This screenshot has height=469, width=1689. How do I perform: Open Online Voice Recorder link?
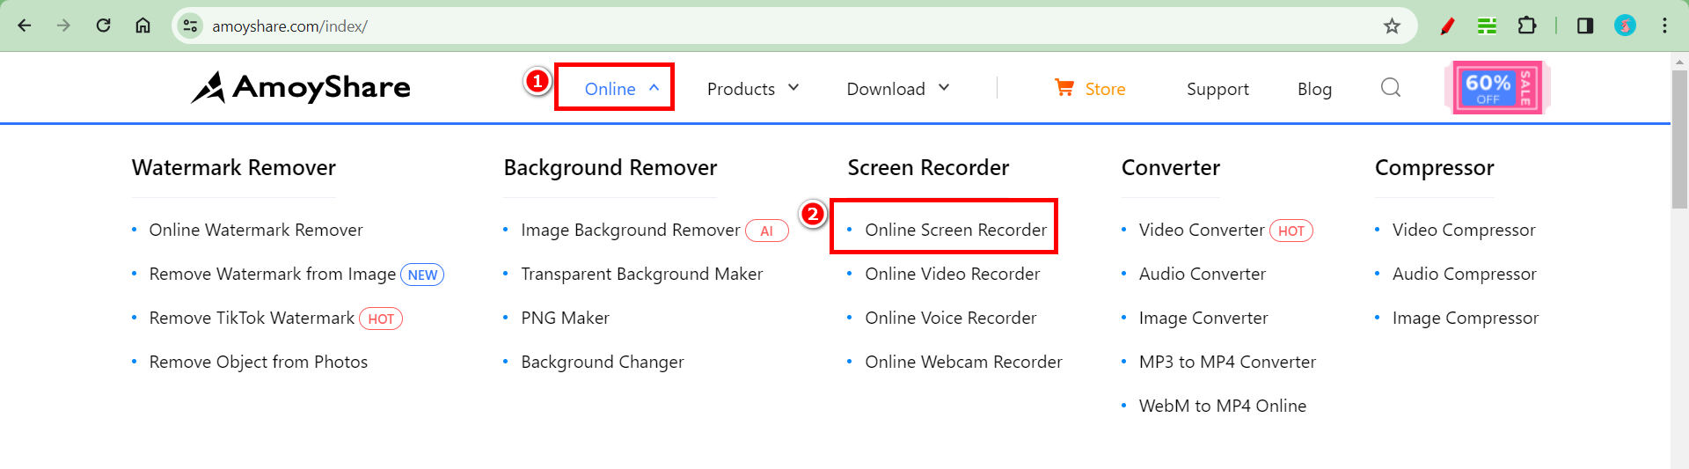tap(950, 318)
